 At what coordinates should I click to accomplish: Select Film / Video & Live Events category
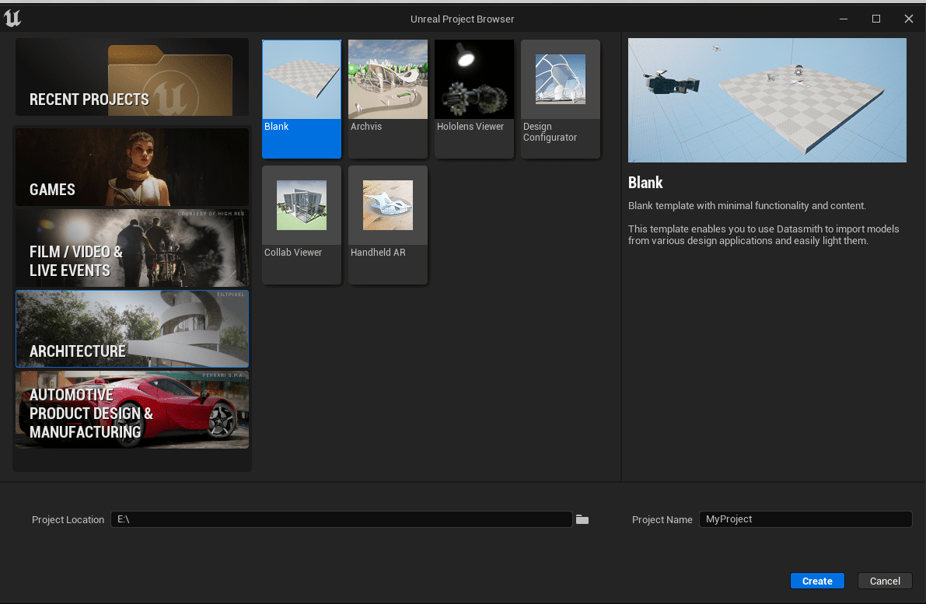(x=132, y=248)
